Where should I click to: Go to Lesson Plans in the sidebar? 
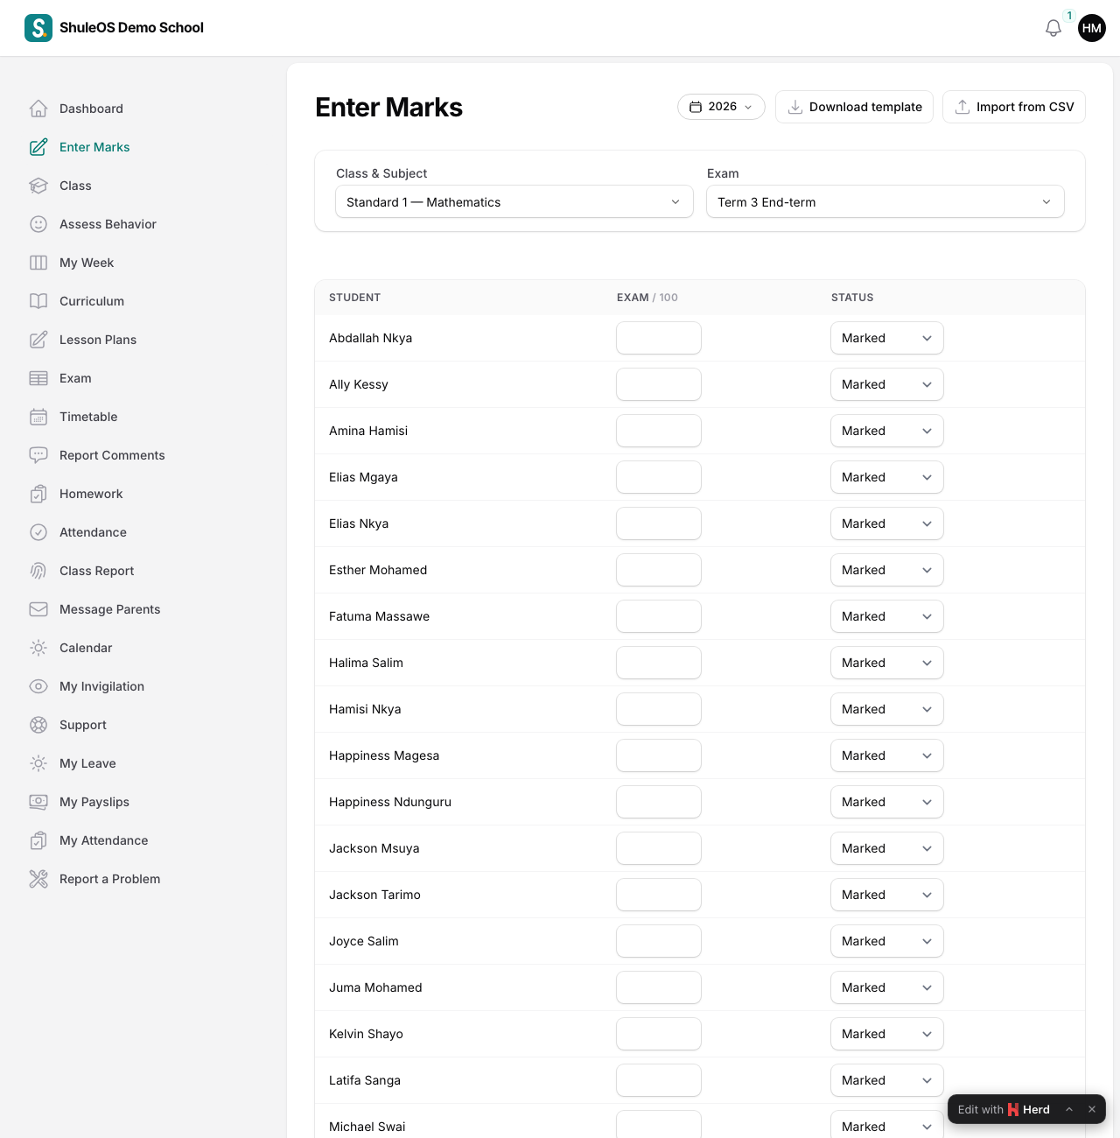pos(98,340)
